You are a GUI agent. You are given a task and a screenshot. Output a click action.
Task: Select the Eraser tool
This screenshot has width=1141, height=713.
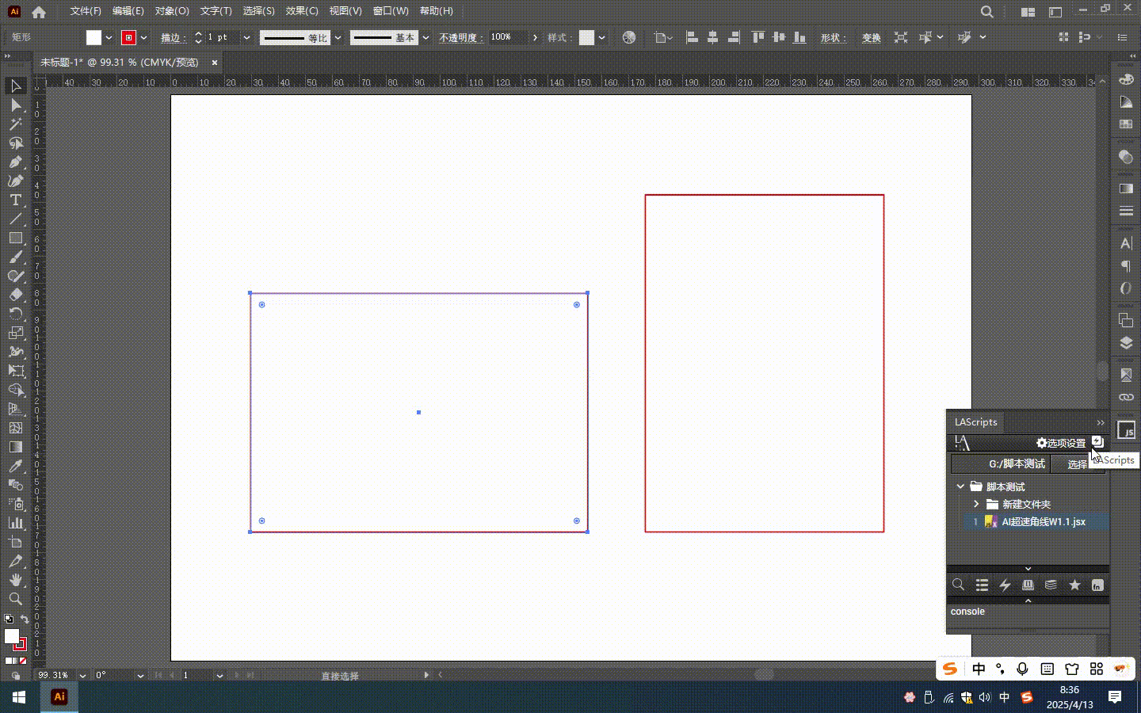(15, 295)
